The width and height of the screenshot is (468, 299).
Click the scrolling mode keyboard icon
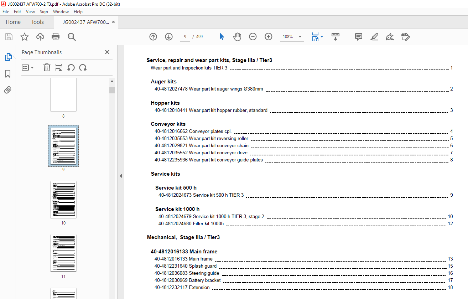336,37
